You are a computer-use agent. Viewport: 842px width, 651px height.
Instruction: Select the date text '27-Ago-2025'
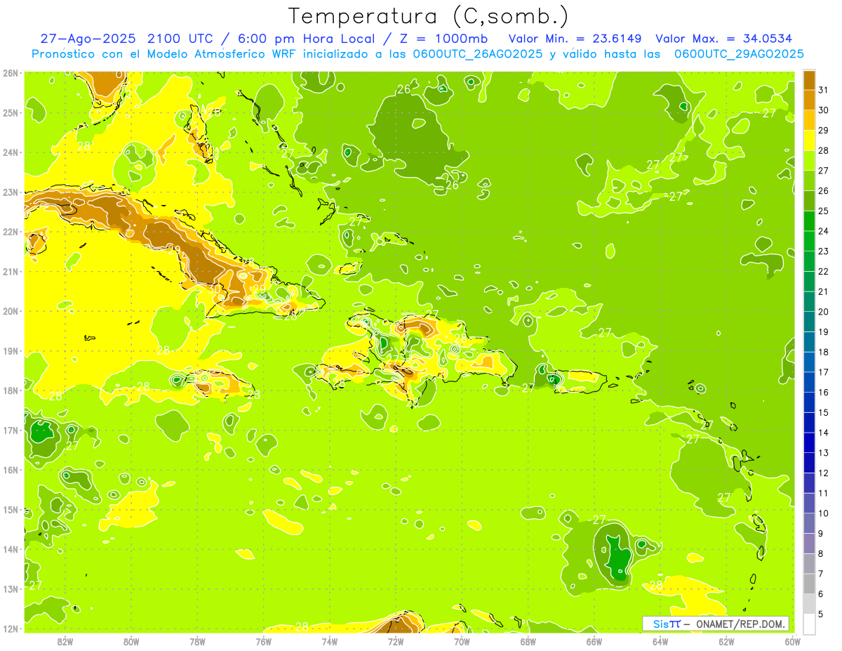(88, 39)
